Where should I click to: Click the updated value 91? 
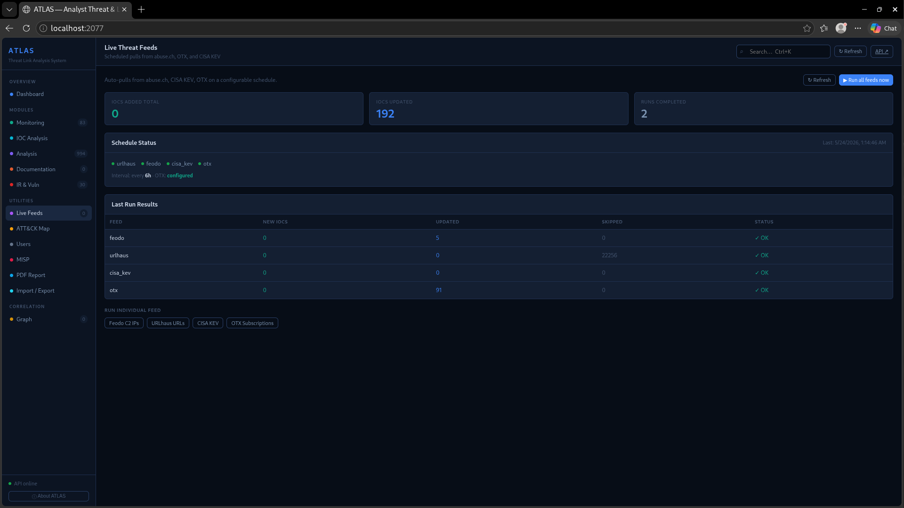tap(439, 290)
